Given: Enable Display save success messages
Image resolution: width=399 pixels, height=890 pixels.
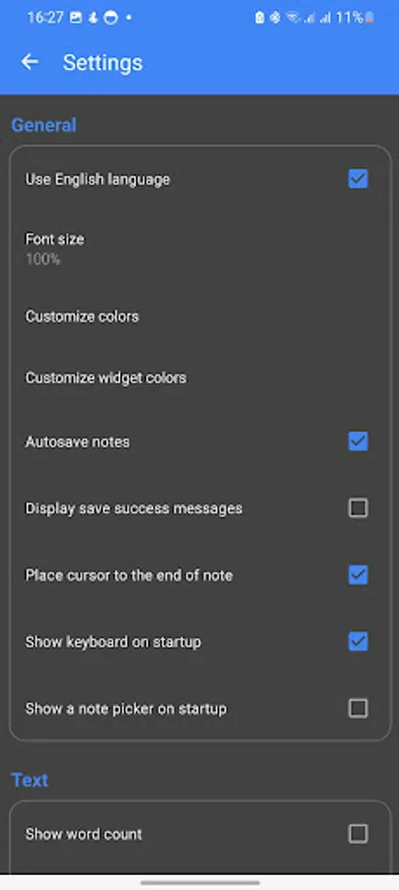Looking at the screenshot, I should click(x=359, y=508).
